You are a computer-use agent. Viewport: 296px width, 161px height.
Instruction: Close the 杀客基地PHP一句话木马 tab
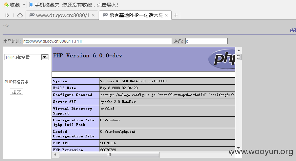(x=166, y=15)
